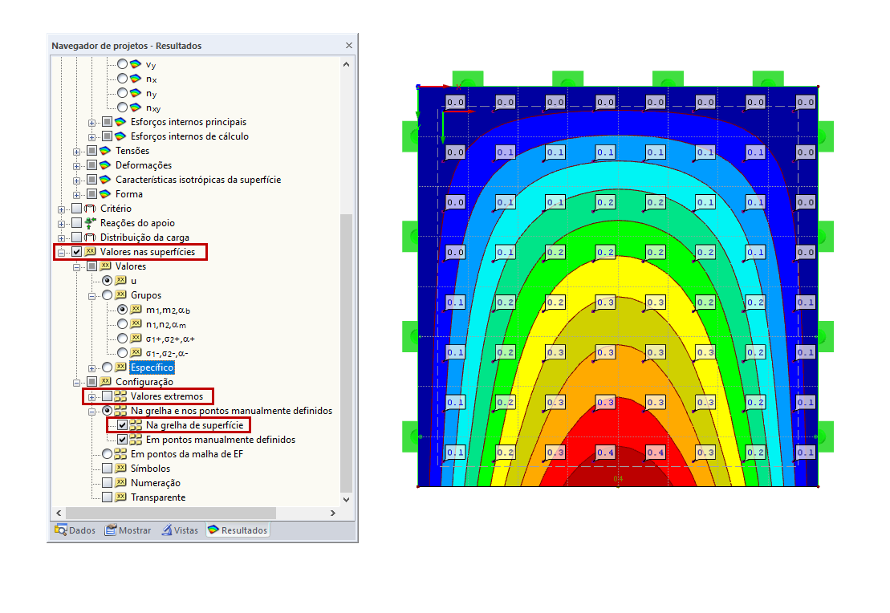Click the Grupos xx icon
The height and width of the screenshot is (613, 890).
[x=120, y=295]
